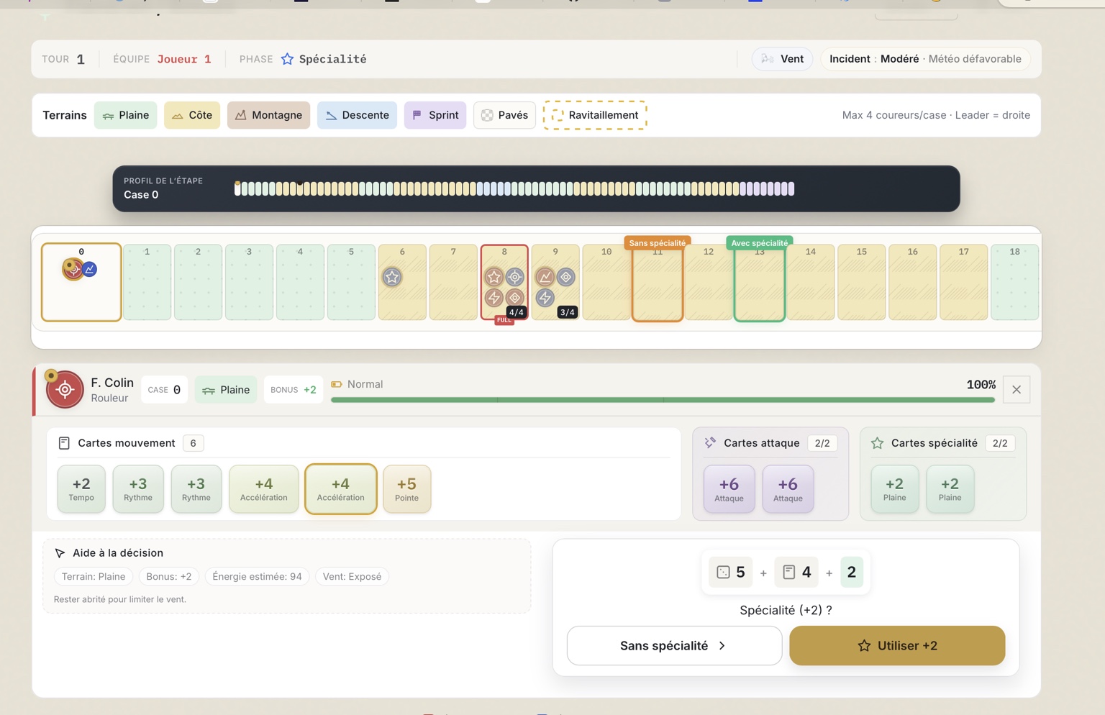This screenshot has height=715, width=1105.
Task: Select the blue climber token on case 0
Action: (x=90, y=269)
